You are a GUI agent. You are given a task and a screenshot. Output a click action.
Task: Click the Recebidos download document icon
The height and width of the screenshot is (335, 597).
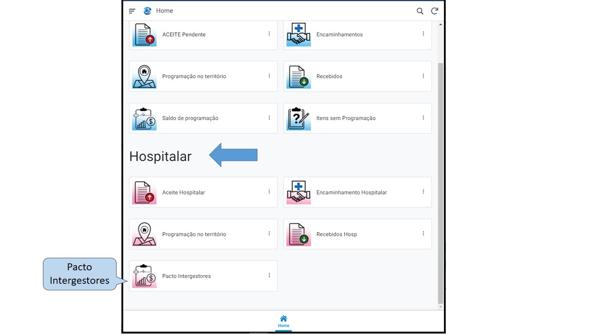298,77
